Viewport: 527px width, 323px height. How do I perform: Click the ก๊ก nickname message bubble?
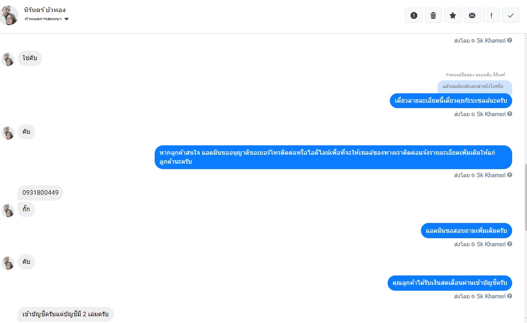click(x=26, y=210)
